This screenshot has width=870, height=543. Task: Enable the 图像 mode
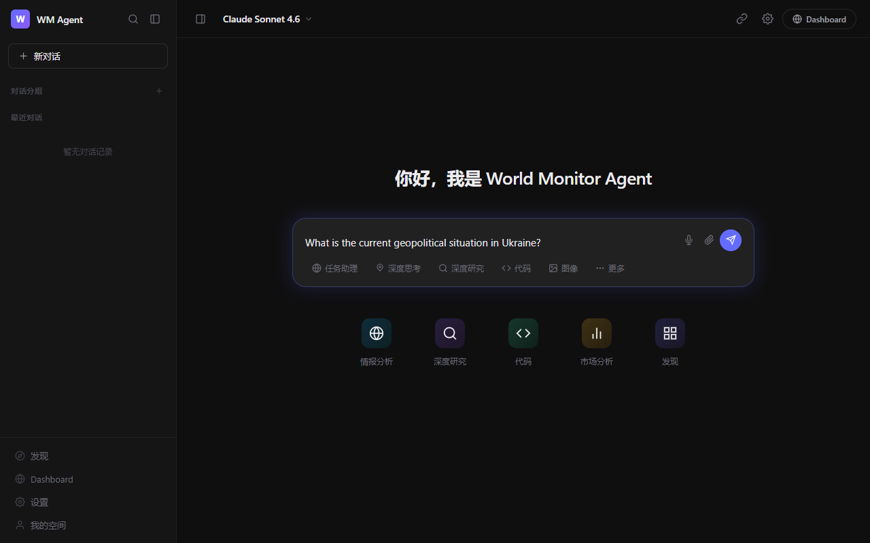pyautogui.click(x=563, y=268)
